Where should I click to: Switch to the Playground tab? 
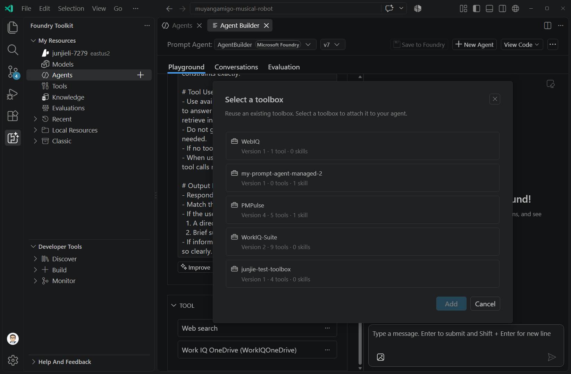pos(186,67)
